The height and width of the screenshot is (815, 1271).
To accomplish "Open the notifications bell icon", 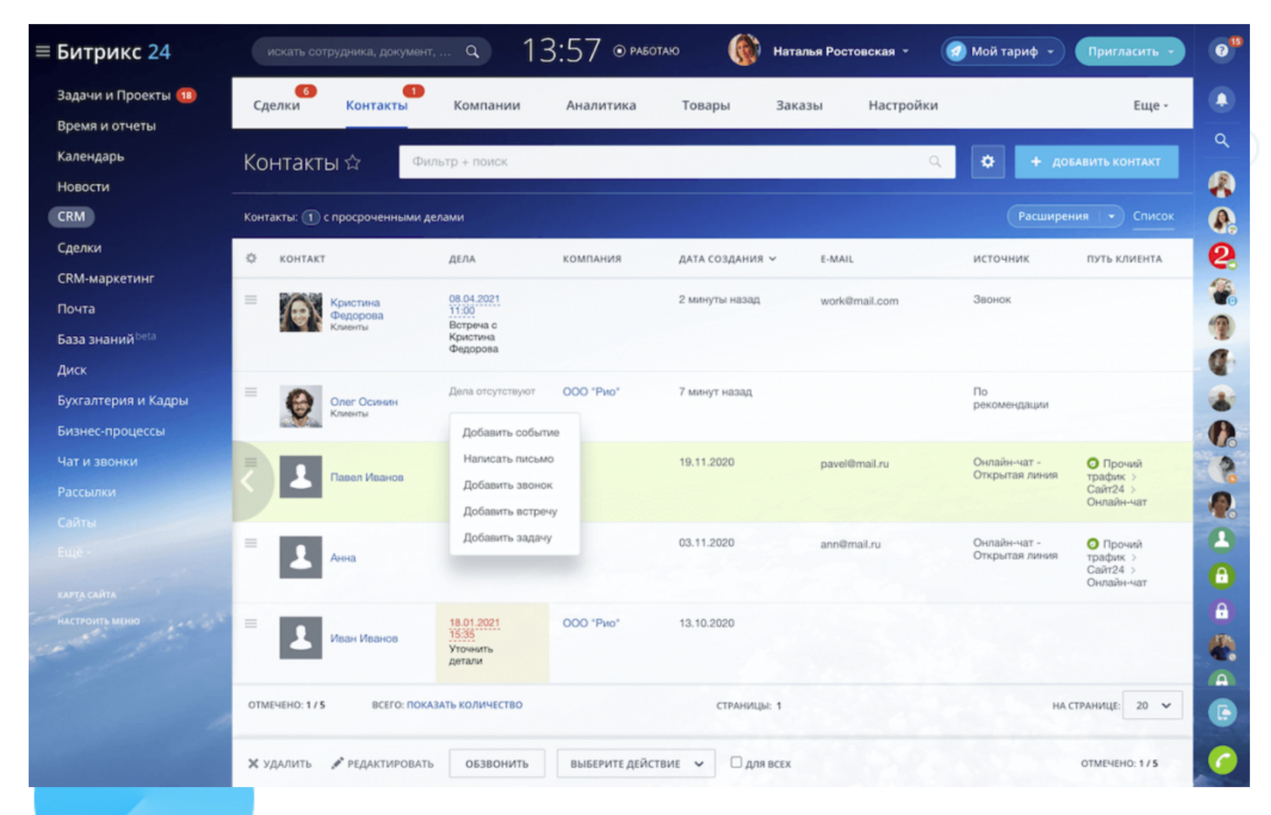I will coord(1221,99).
